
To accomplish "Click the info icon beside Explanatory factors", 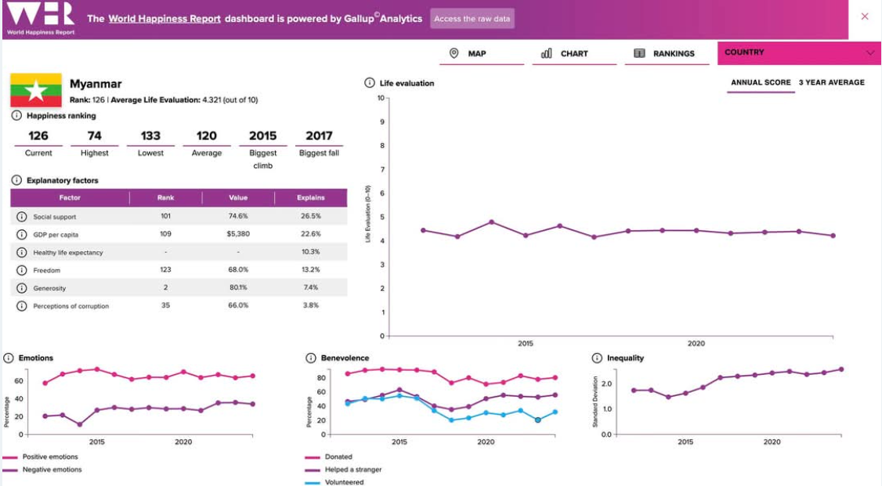I will [x=17, y=180].
